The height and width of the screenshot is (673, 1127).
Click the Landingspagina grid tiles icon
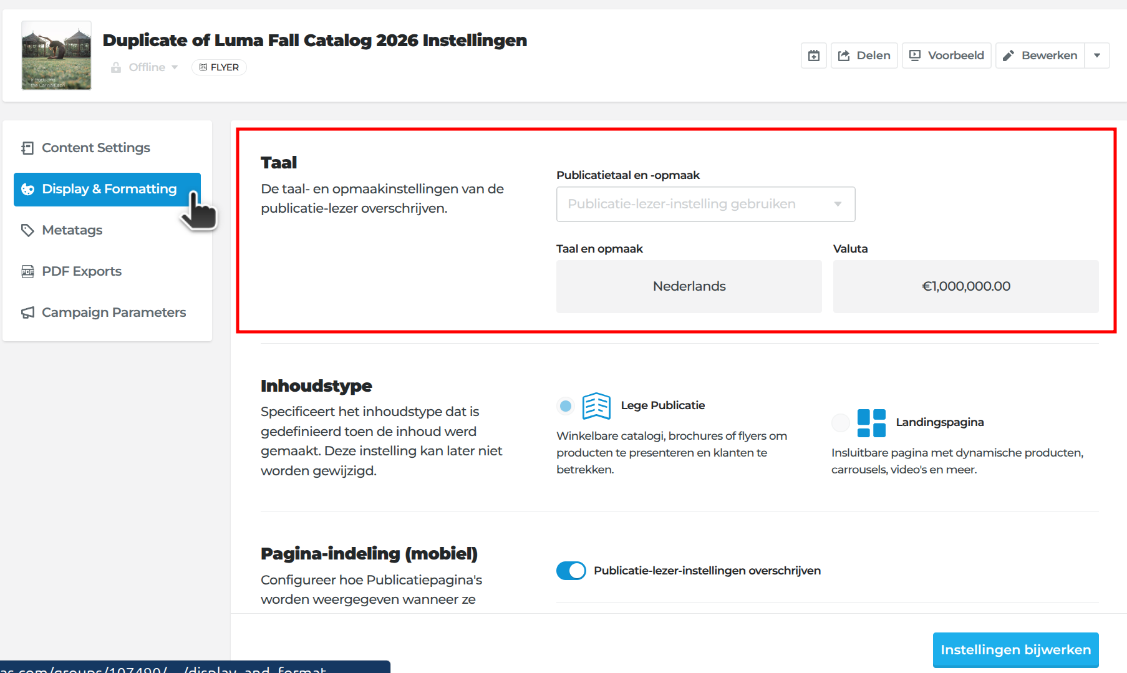coord(871,423)
